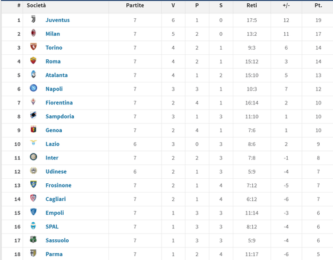Image resolution: width=333 pixels, height=260 pixels.
Task: Click the Pt. column header
Action: [318, 6]
